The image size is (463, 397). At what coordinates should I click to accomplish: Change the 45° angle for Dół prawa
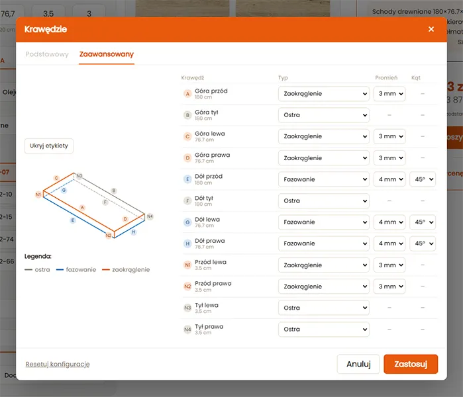click(x=423, y=243)
